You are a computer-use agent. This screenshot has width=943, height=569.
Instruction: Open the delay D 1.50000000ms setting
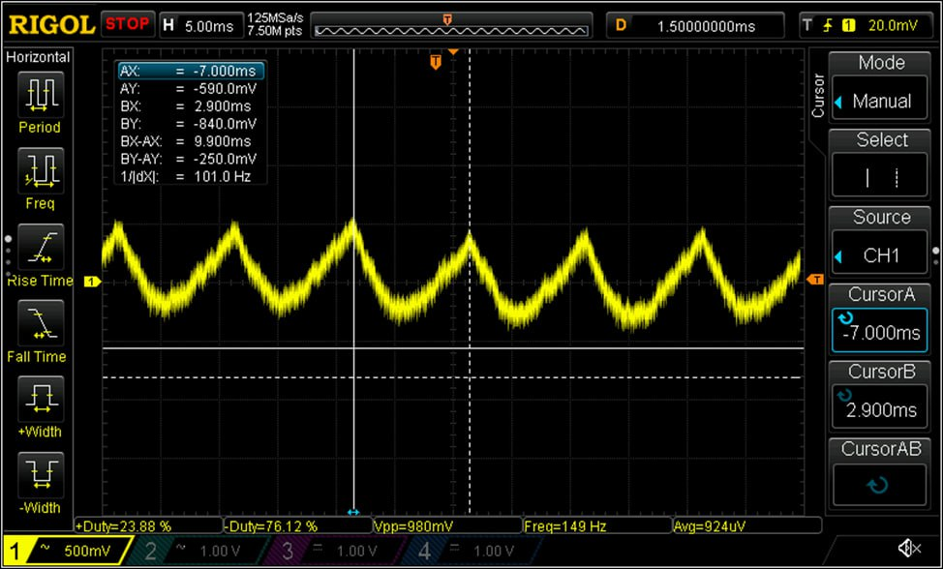(x=695, y=25)
